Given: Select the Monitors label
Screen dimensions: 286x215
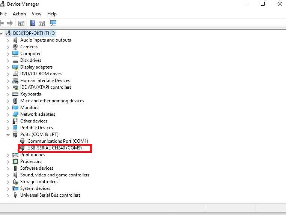Looking at the screenshot, I should click(29, 107).
